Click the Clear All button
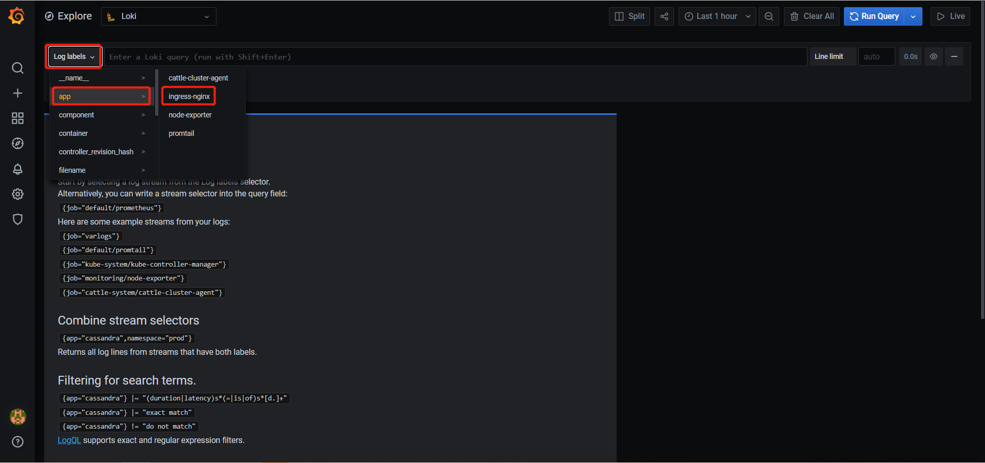 (x=812, y=16)
